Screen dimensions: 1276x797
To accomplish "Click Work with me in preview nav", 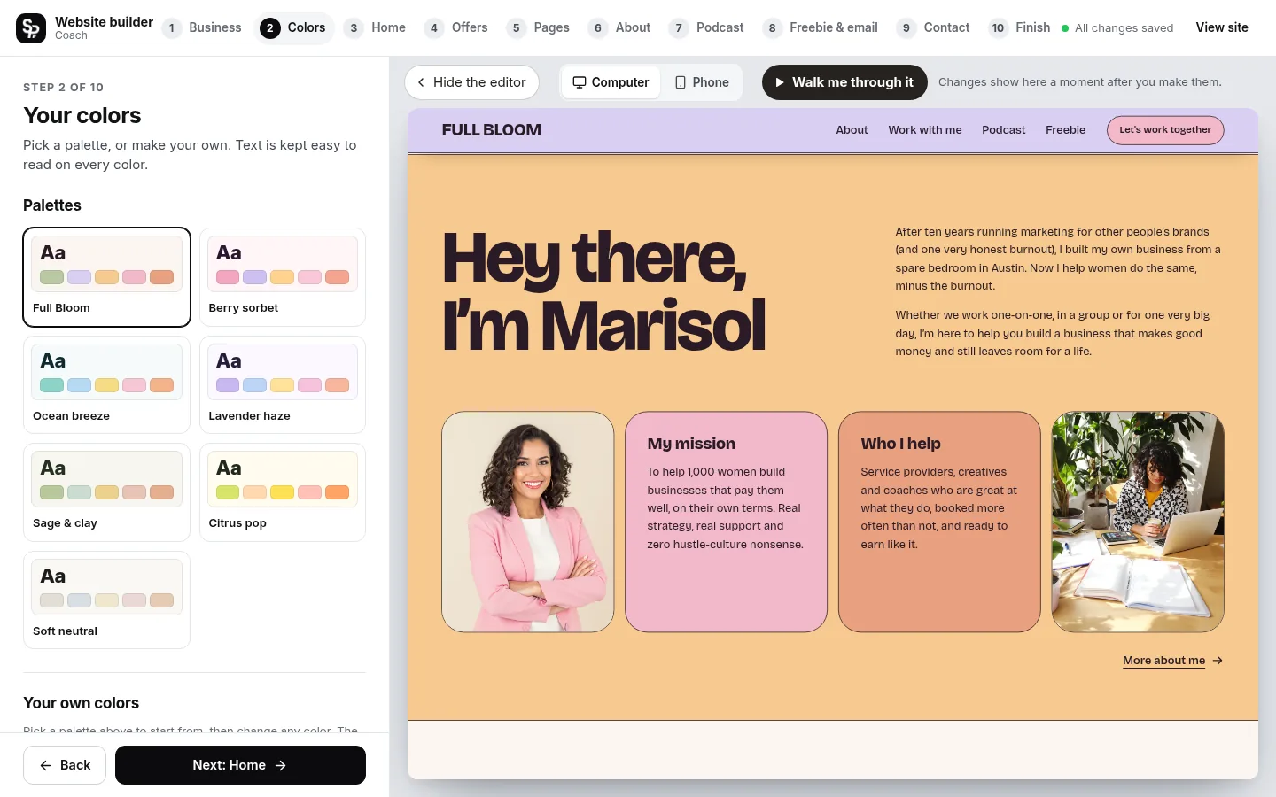I will point(925,130).
